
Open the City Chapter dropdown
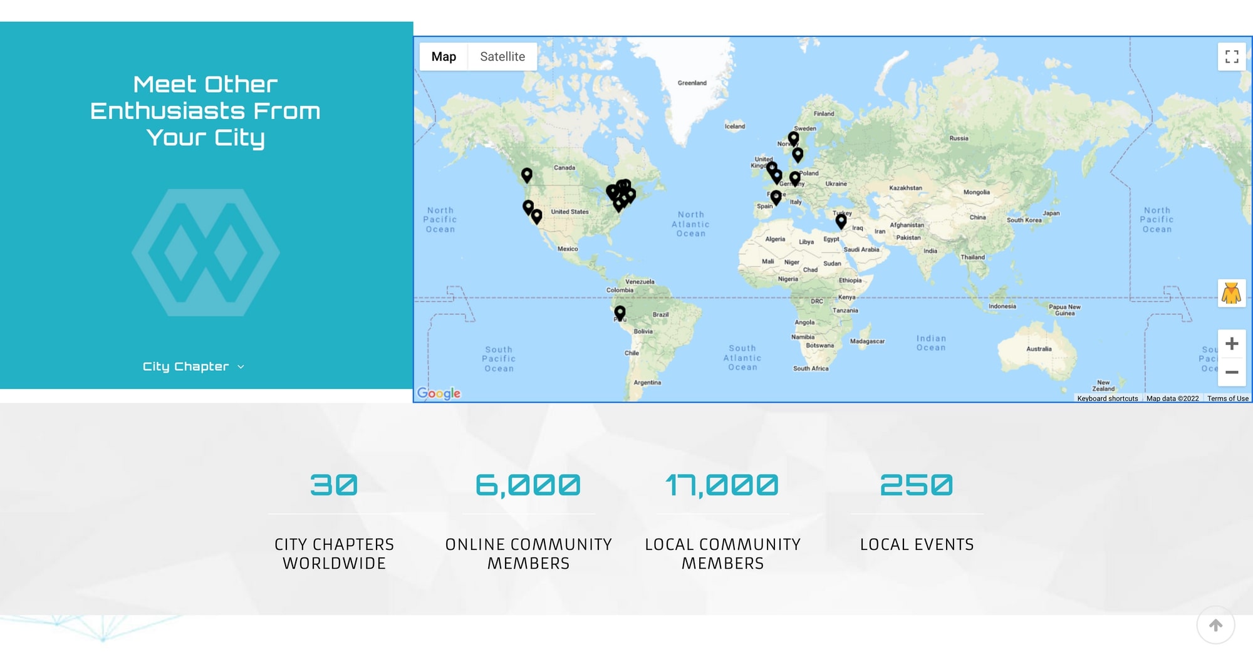[x=193, y=366]
